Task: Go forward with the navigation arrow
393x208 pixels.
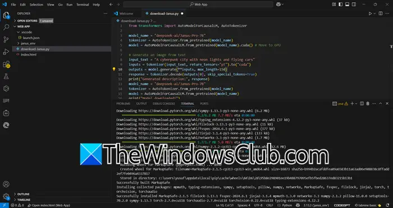Action: pos(118,4)
